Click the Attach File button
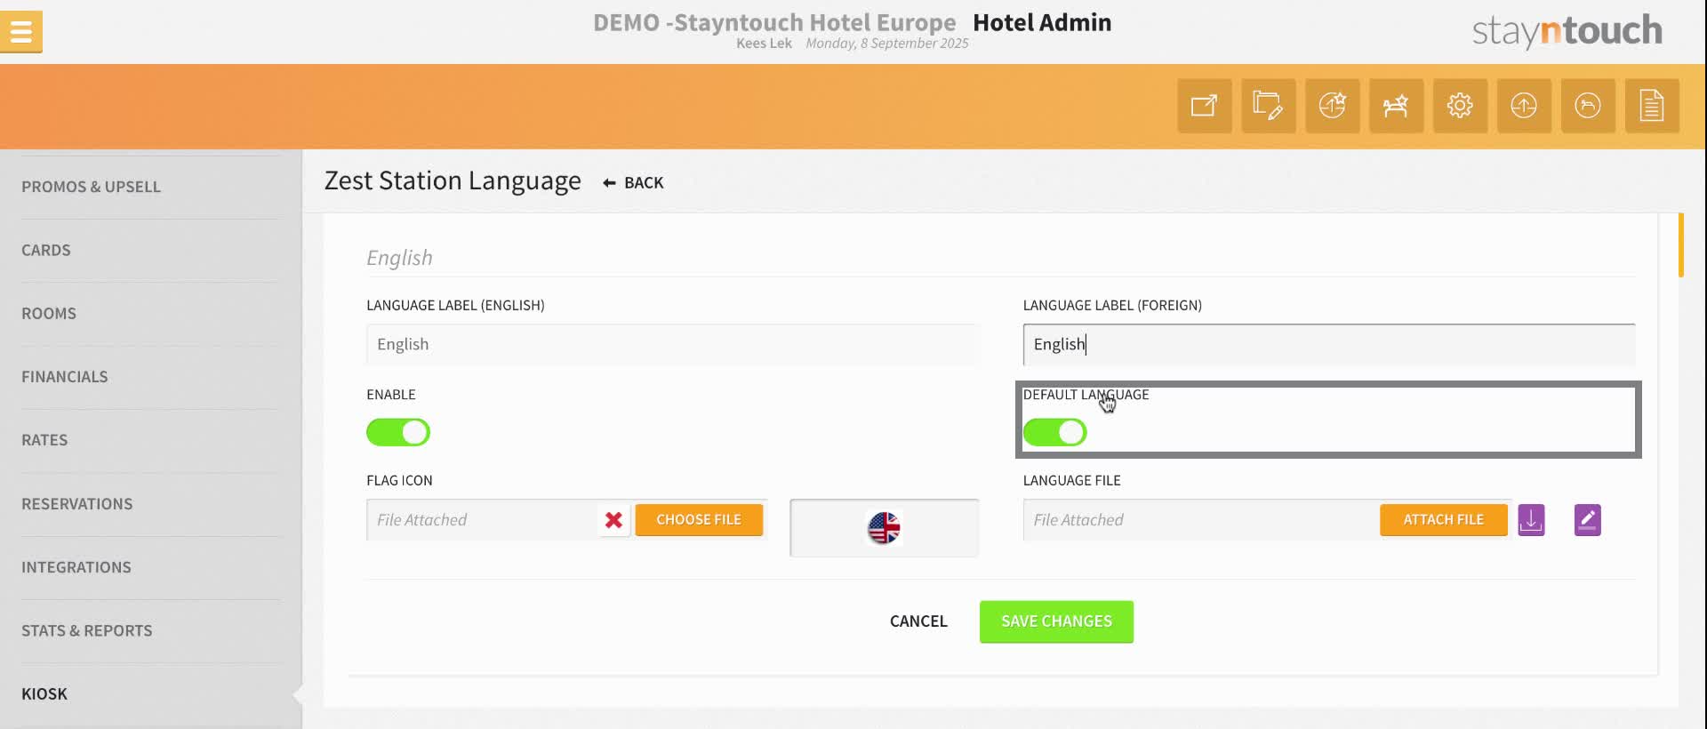Image resolution: width=1707 pixels, height=729 pixels. pyautogui.click(x=1444, y=520)
